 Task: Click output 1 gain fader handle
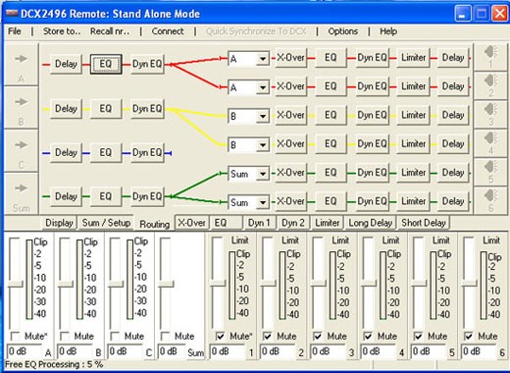point(218,284)
